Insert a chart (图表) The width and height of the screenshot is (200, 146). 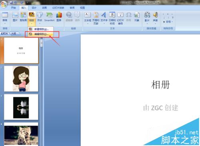[59, 17]
